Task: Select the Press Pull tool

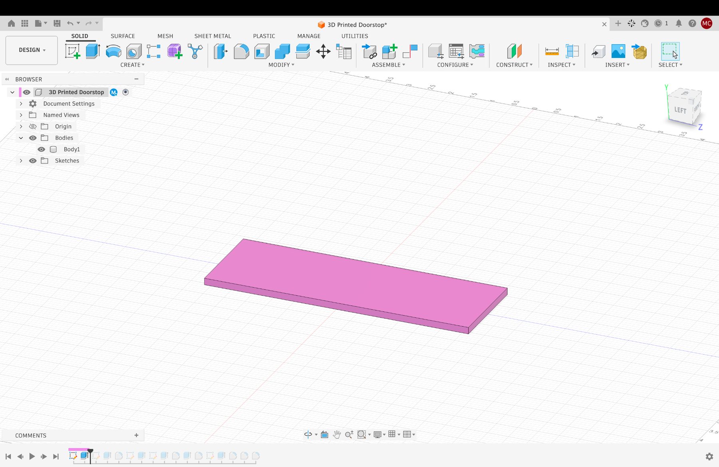Action: (x=220, y=52)
